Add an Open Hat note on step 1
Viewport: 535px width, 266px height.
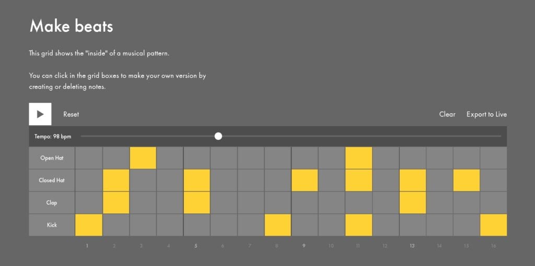pyautogui.click(x=89, y=158)
